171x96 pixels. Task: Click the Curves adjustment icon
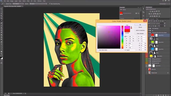155,11
